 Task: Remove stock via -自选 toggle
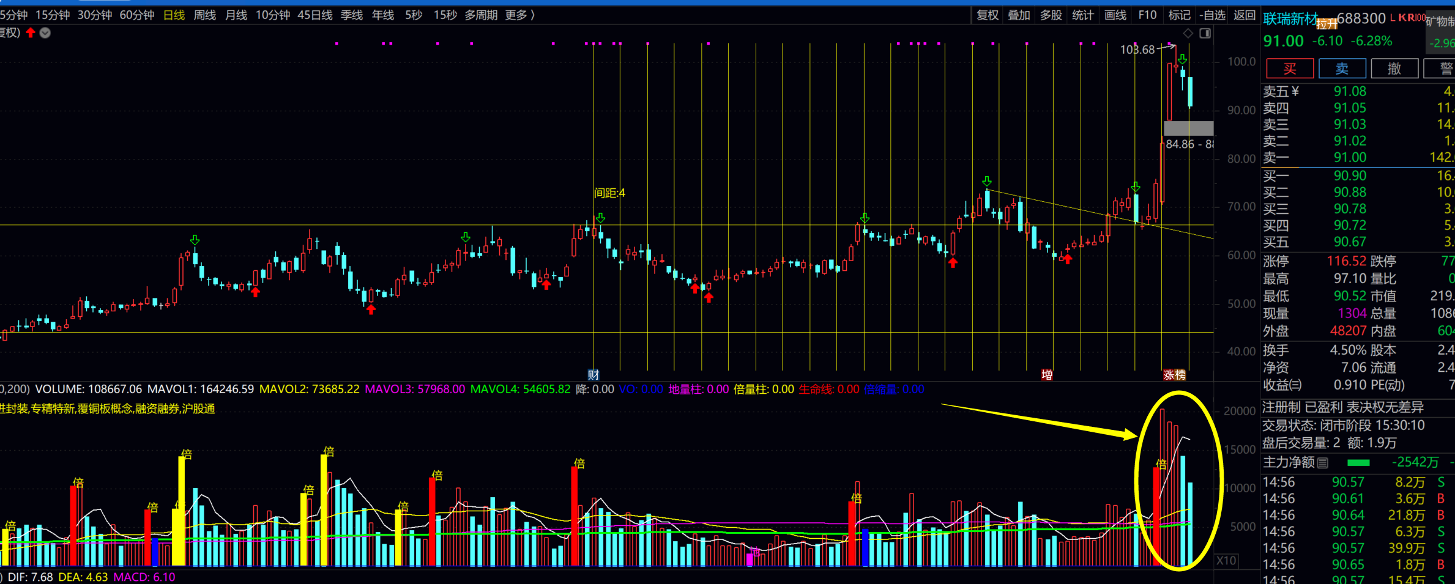pyautogui.click(x=1212, y=15)
